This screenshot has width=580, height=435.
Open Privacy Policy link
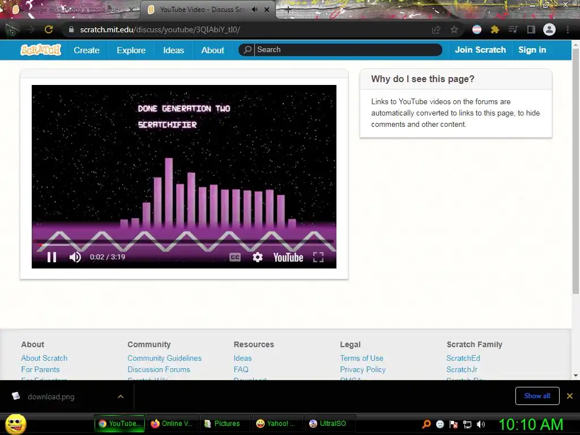363,369
